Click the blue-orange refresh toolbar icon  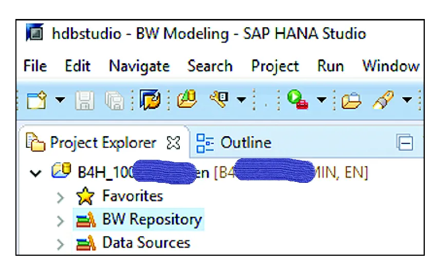pyautogui.click(x=150, y=100)
